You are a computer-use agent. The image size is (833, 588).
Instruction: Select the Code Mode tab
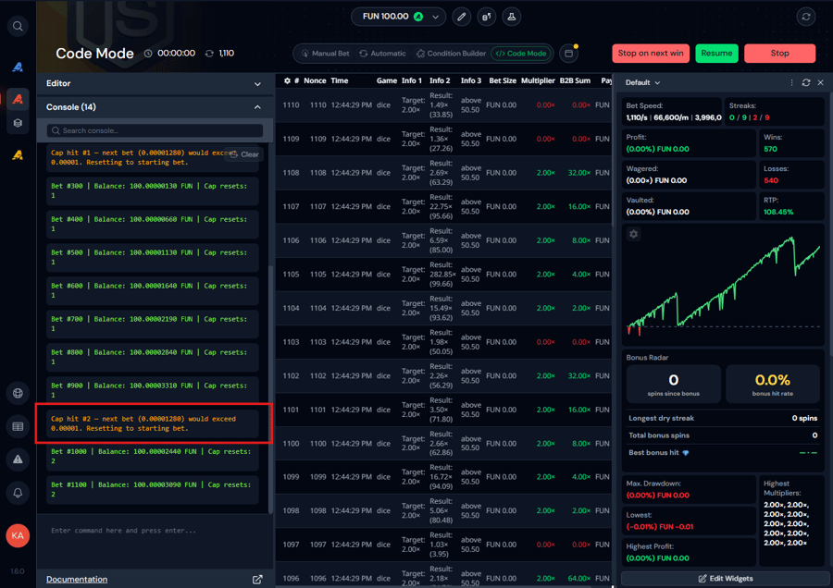pyautogui.click(x=521, y=53)
